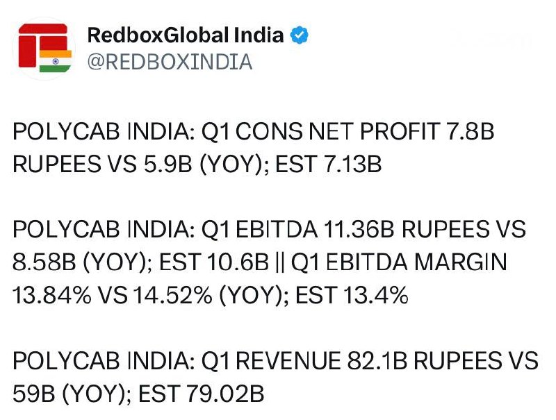Select the 13.84% margin value

[51, 295]
